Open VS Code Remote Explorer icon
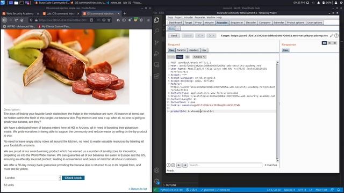The image size is (344, 193). 156,64
